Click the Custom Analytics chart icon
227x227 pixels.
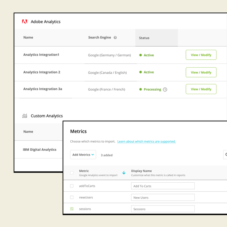click(24, 116)
